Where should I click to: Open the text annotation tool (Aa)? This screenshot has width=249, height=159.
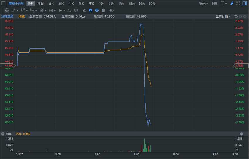click(x=69, y=11)
